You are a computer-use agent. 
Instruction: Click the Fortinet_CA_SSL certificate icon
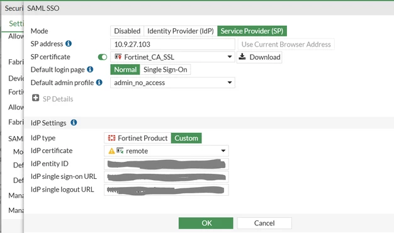118,57
